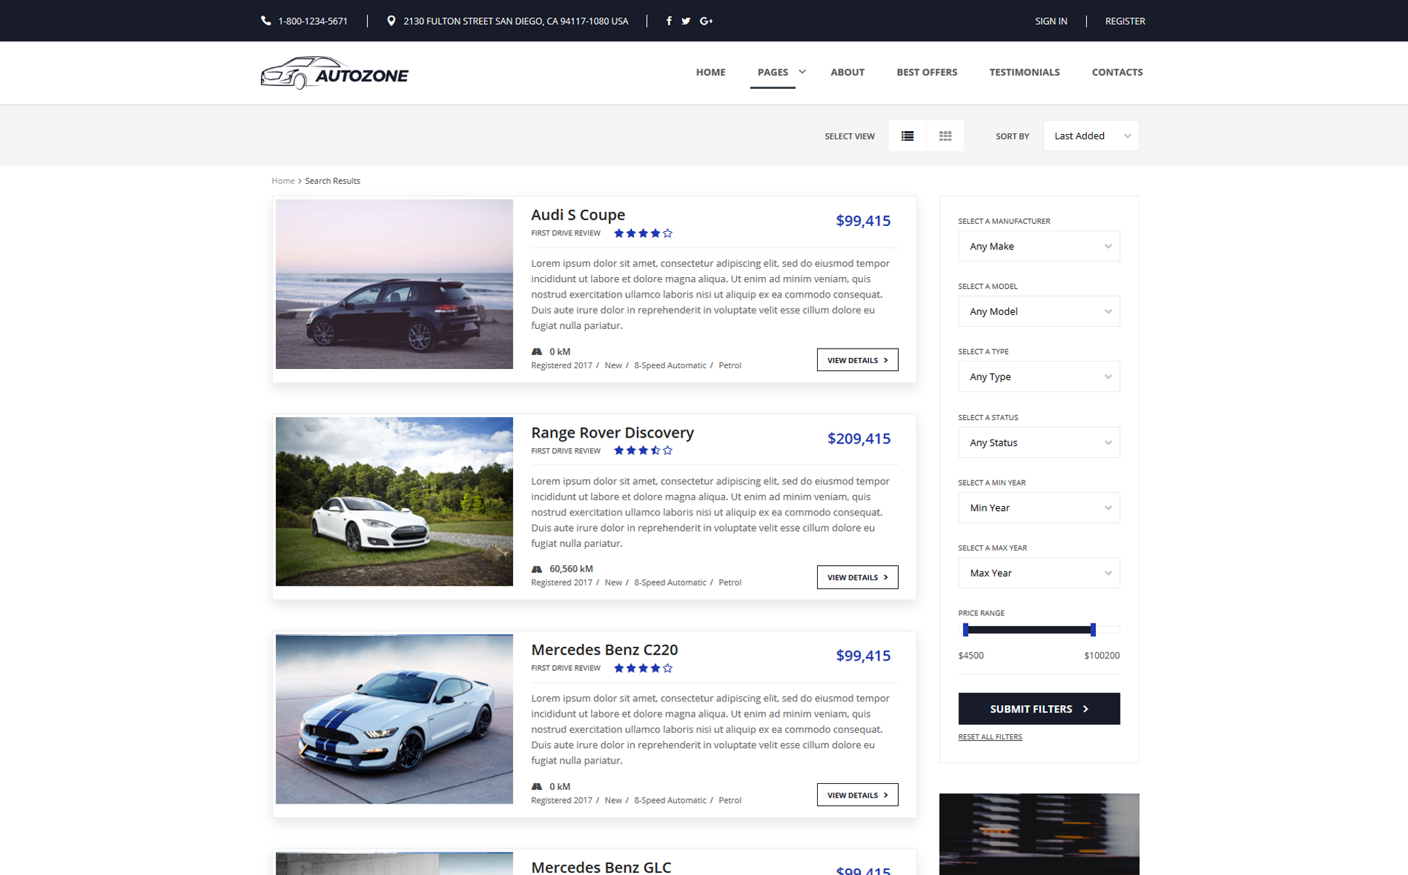Screen dimensions: 1408x875
Task: Click the minimum price slider handle
Action: tap(965, 629)
